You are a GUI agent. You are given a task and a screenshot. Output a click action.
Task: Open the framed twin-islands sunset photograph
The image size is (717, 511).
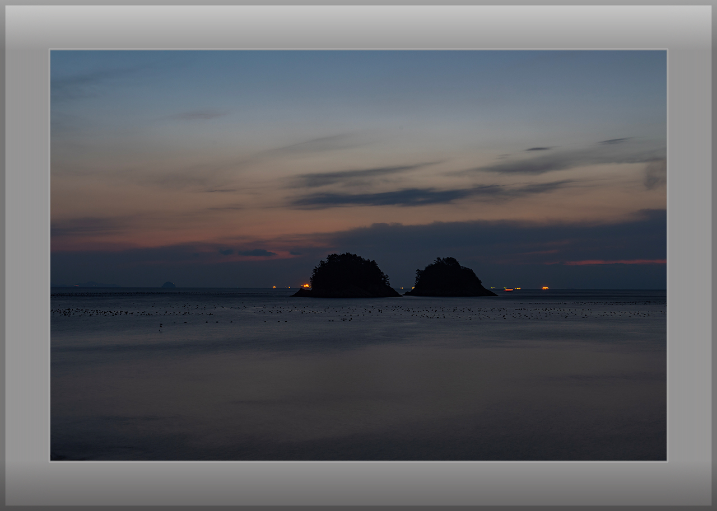358,255
